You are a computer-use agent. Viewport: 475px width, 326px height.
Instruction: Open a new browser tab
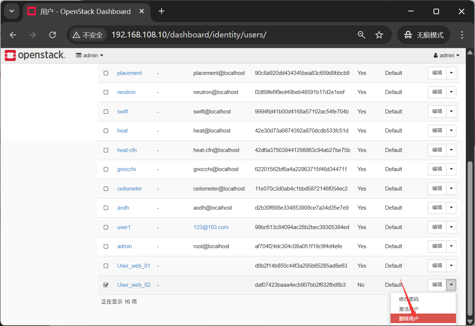click(x=162, y=11)
